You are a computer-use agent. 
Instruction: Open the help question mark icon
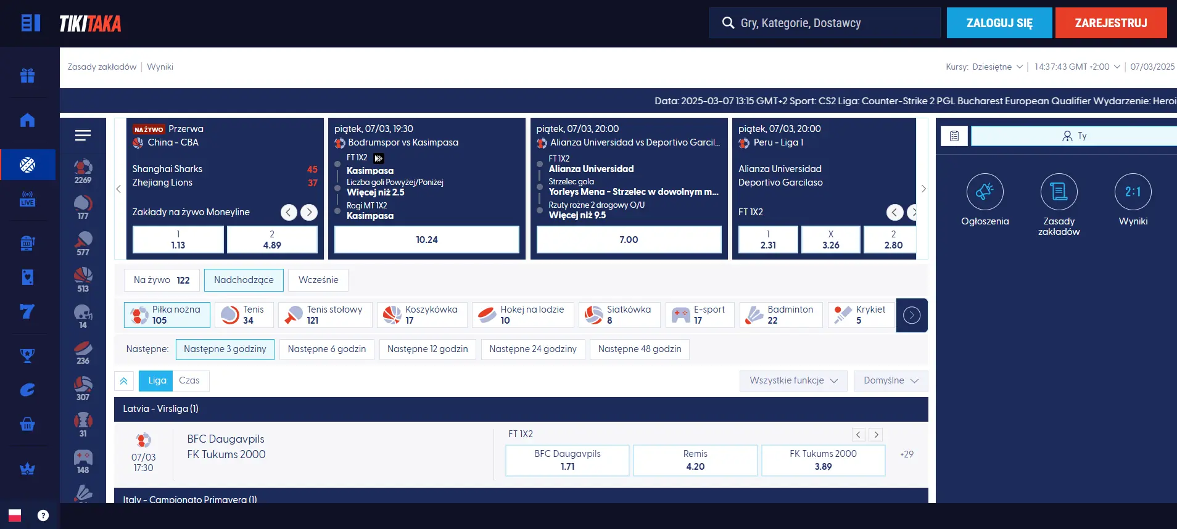click(43, 515)
